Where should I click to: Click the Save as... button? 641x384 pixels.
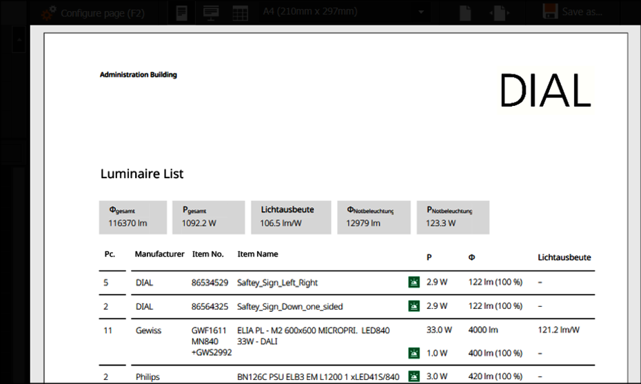click(582, 12)
